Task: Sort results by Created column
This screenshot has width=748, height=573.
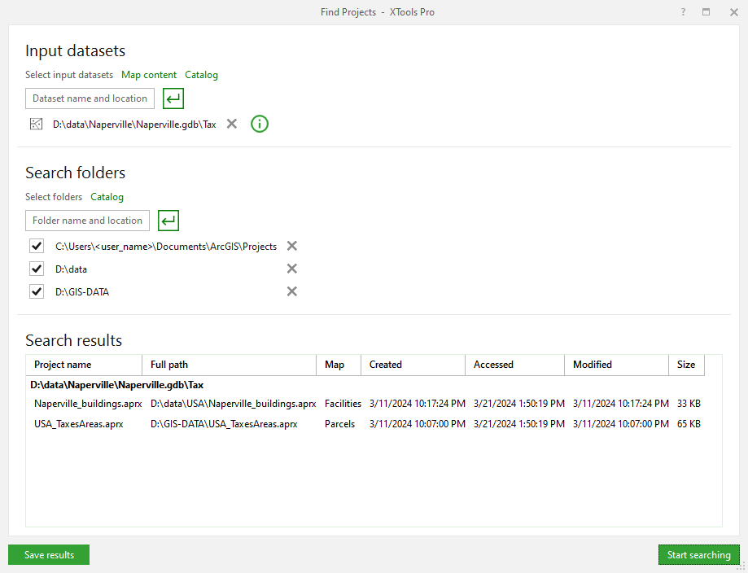Action: click(x=413, y=365)
